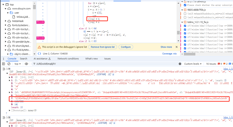This screenshot has width=233, height=127.
Task: Expand the MetaMask tree node
Action: (6, 21)
